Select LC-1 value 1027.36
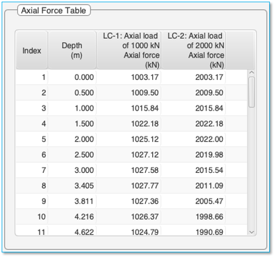275x257 pixels. coord(129,201)
